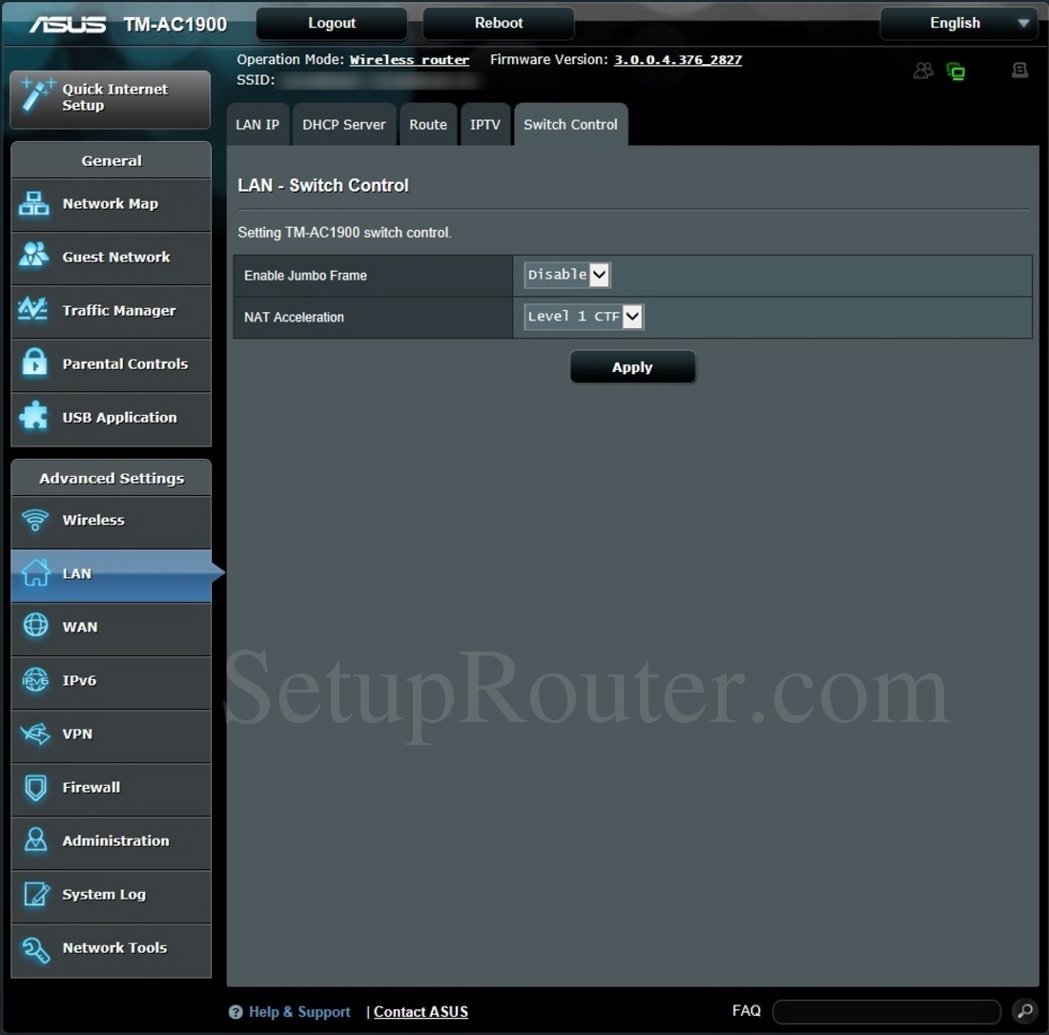1049x1035 pixels.
Task: Go to Wireless advanced settings
Action: [x=111, y=521]
